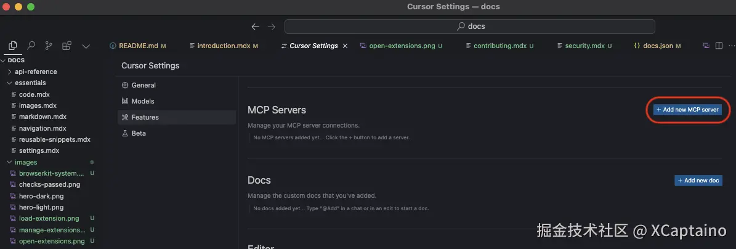Click the file icon on security.mdx tab
The height and width of the screenshot is (249, 736).
pyautogui.click(x=560, y=46)
